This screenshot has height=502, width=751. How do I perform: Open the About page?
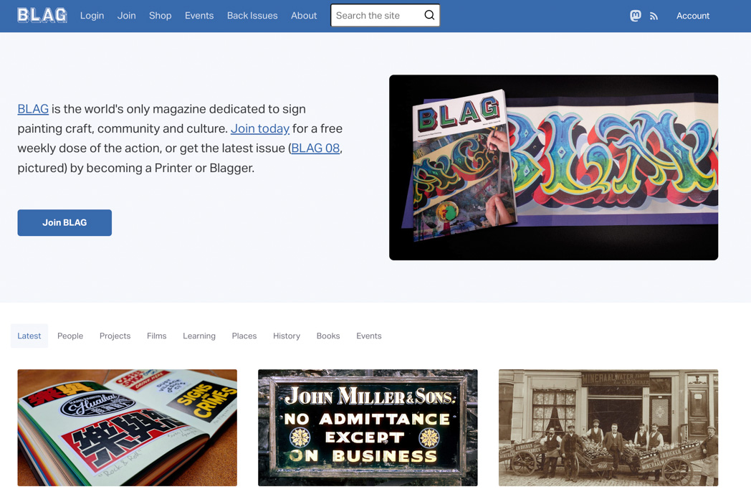[x=304, y=15]
